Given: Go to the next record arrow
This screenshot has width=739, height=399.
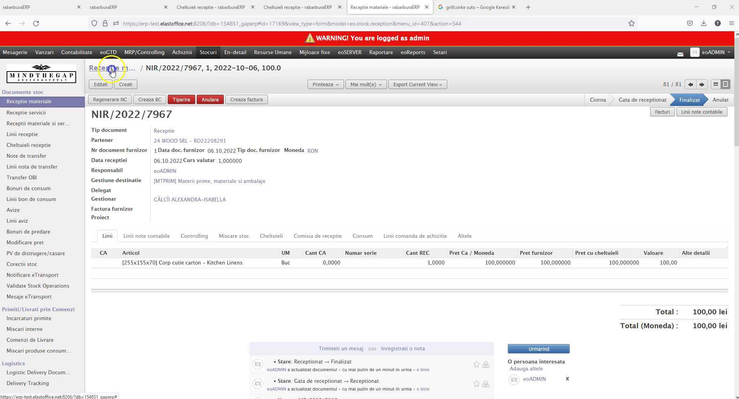Looking at the screenshot, I should click(x=702, y=84).
